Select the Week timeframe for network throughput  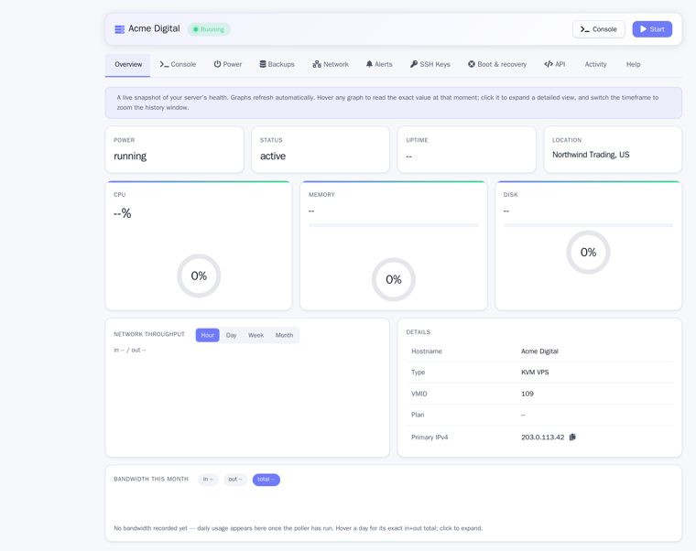pos(256,335)
